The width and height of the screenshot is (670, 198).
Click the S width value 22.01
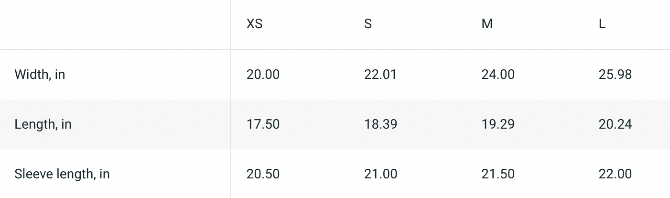[380, 75]
